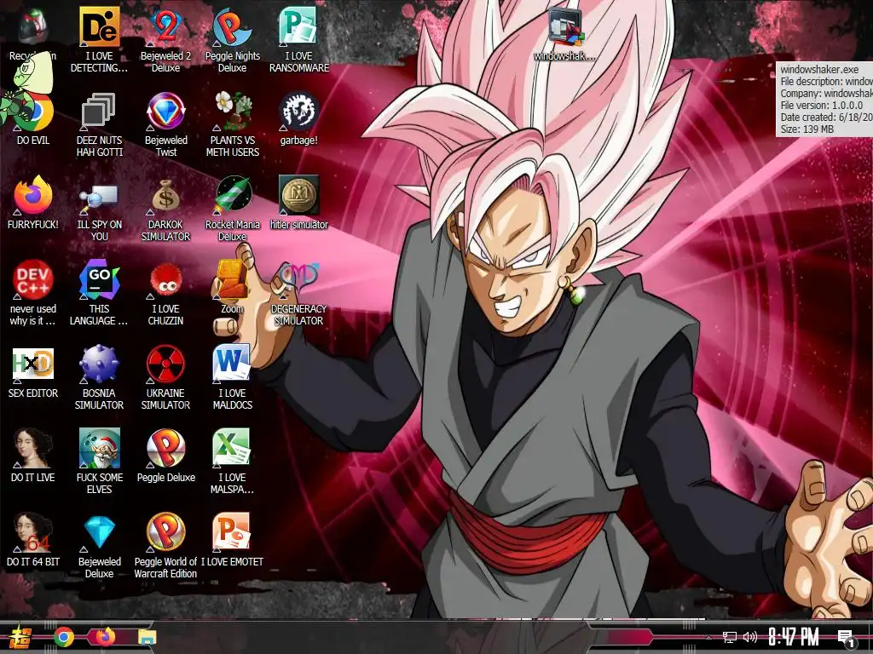The width and height of the screenshot is (873, 654).
Task: Open the network tray icon
Action: tap(730, 638)
